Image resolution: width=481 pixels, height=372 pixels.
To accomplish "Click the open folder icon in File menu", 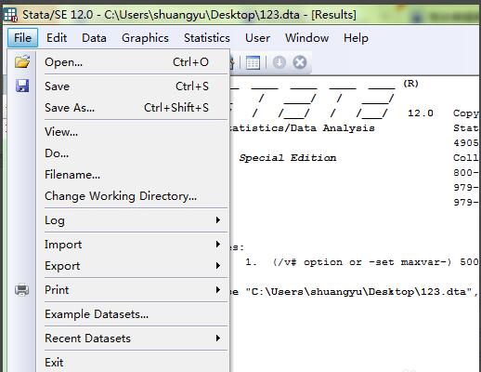I will coord(22,61).
